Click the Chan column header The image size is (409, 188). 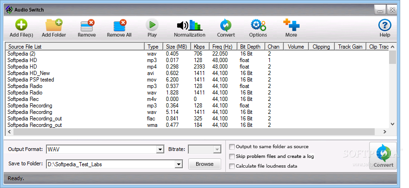tap(274, 47)
